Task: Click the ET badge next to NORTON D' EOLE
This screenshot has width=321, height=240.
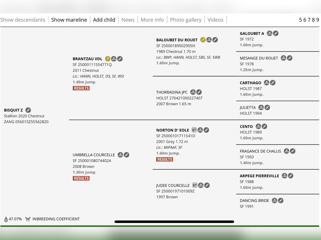Action: click(194, 130)
